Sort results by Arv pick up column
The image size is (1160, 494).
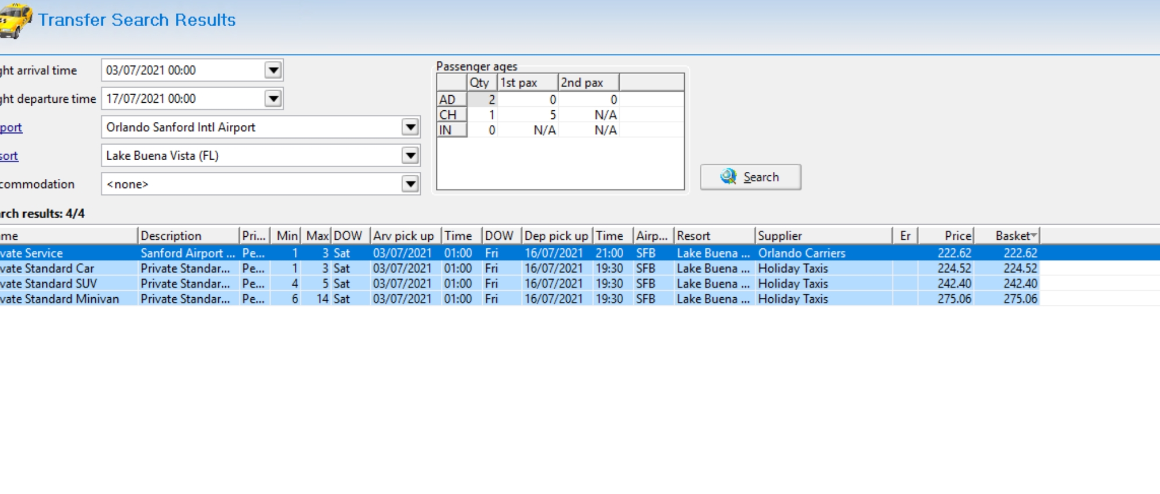[406, 236]
